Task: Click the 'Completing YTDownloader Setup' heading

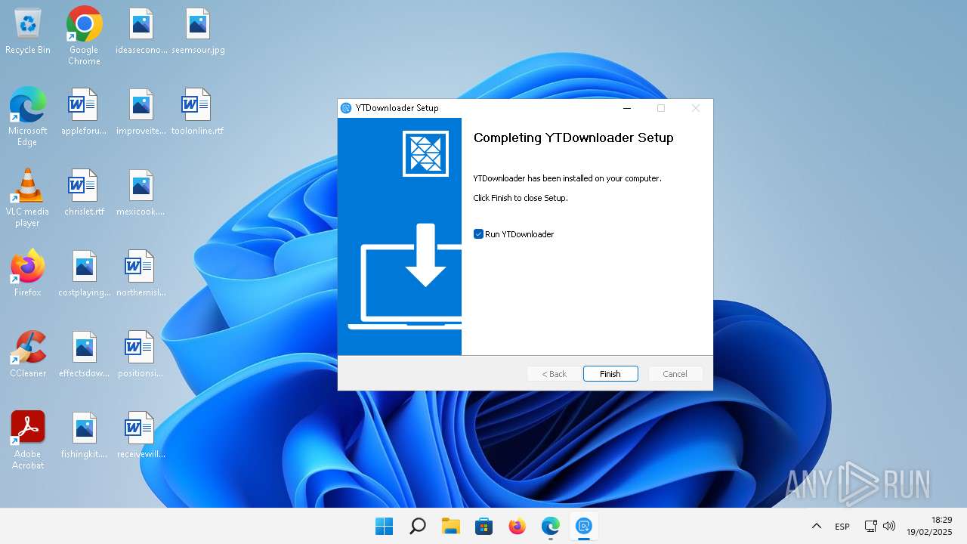Action: [573, 138]
